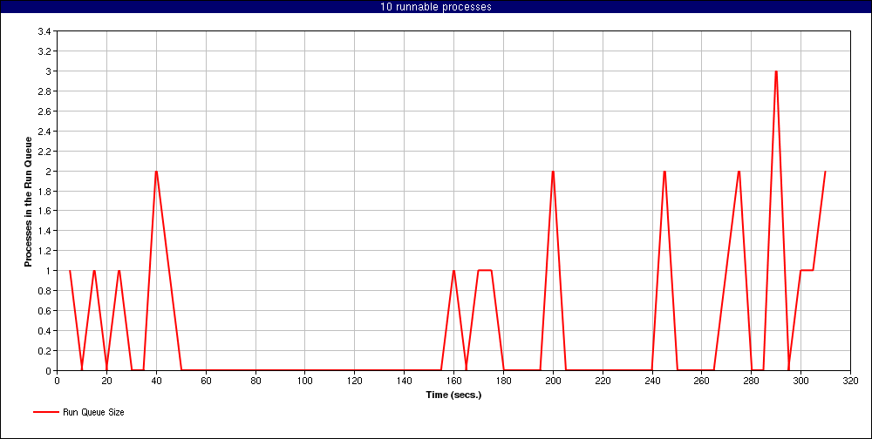Click the x-axis tick label 180
The width and height of the screenshot is (872, 439).
pos(503,381)
